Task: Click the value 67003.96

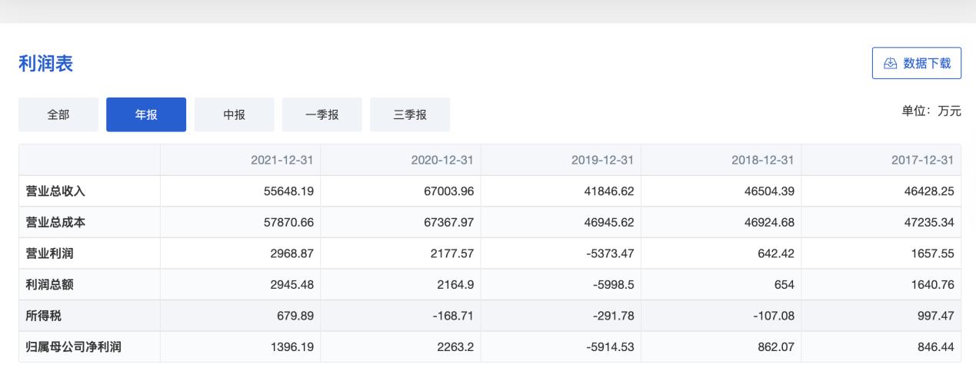Action: point(448,191)
